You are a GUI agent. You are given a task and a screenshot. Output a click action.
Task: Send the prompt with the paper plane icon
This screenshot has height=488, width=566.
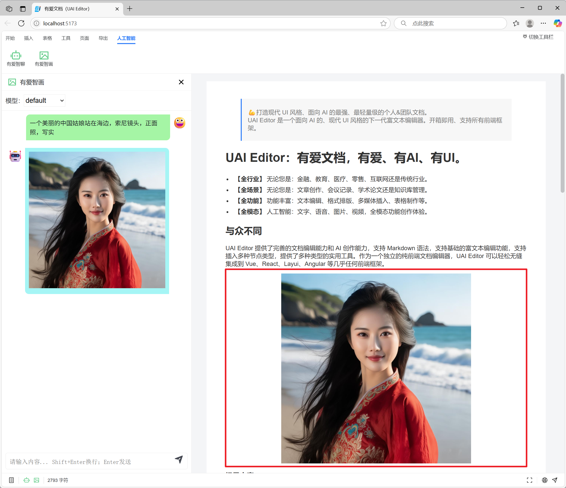179,459
